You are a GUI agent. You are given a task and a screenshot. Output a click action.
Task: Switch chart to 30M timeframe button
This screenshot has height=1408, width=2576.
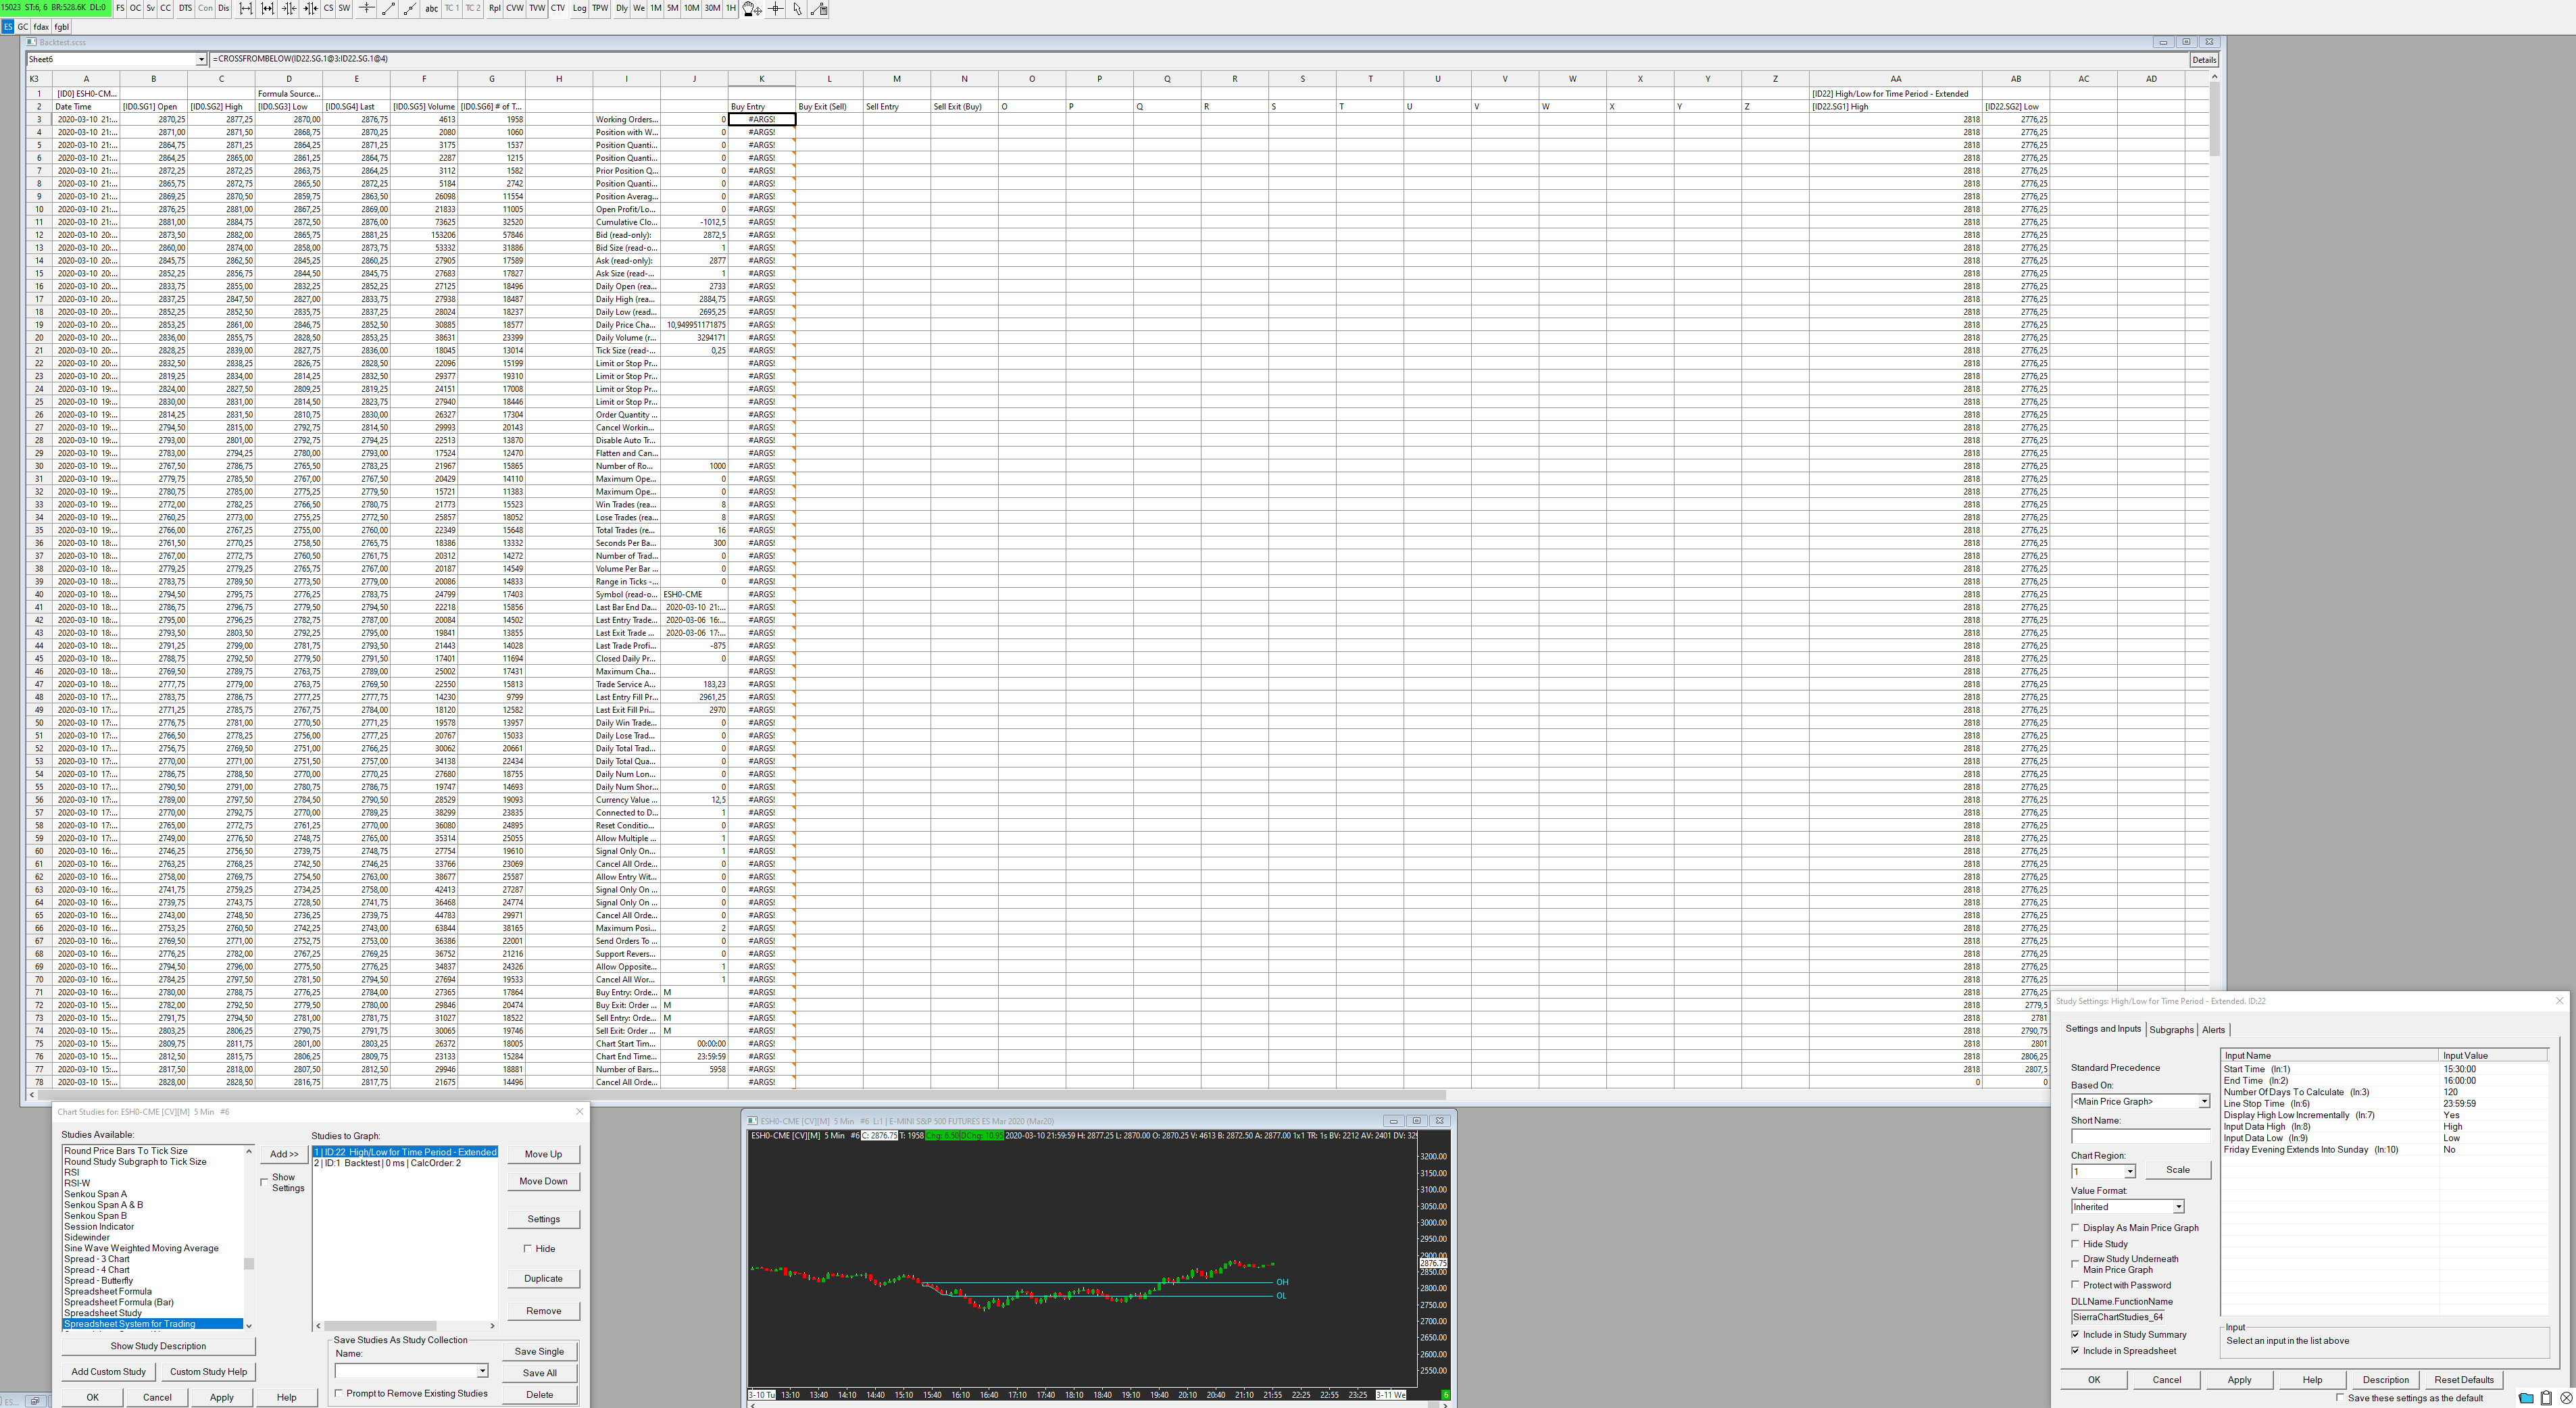click(712, 8)
